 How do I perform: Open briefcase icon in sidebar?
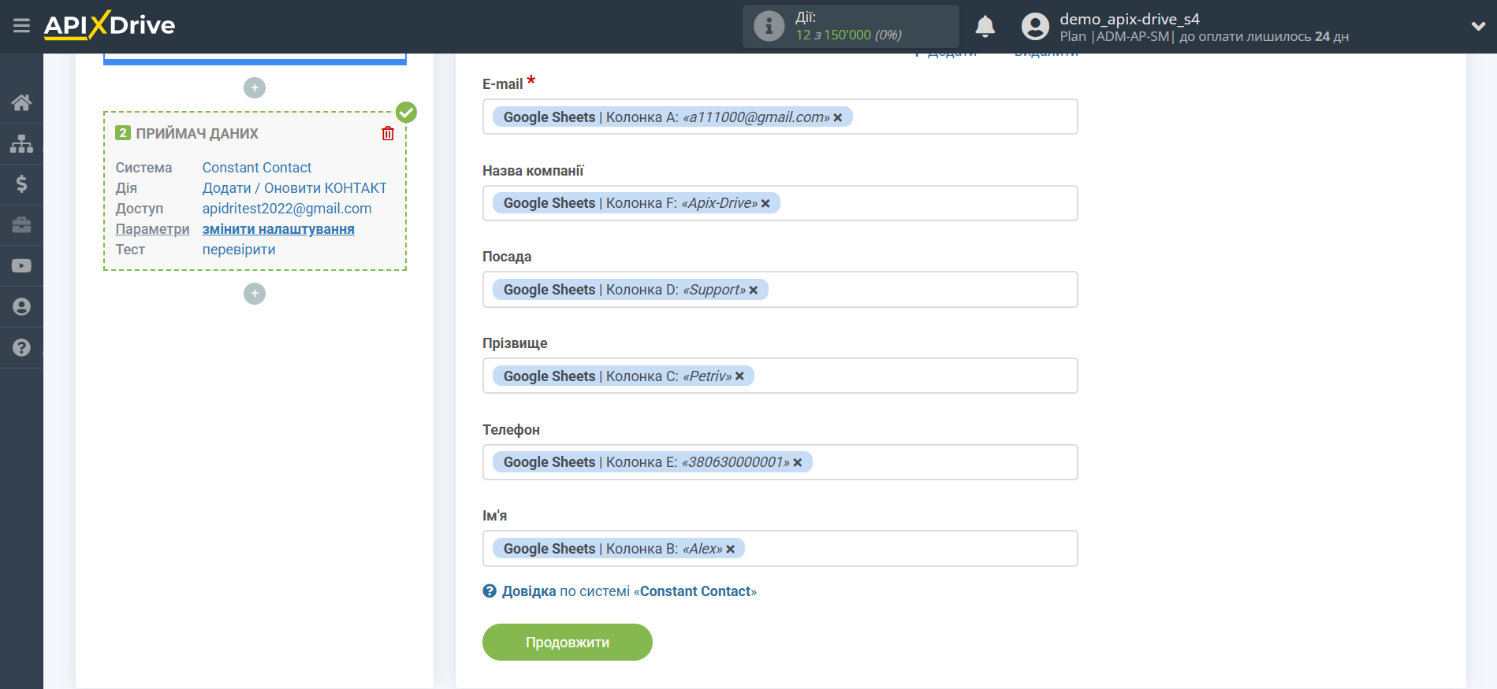click(x=21, y=225)
